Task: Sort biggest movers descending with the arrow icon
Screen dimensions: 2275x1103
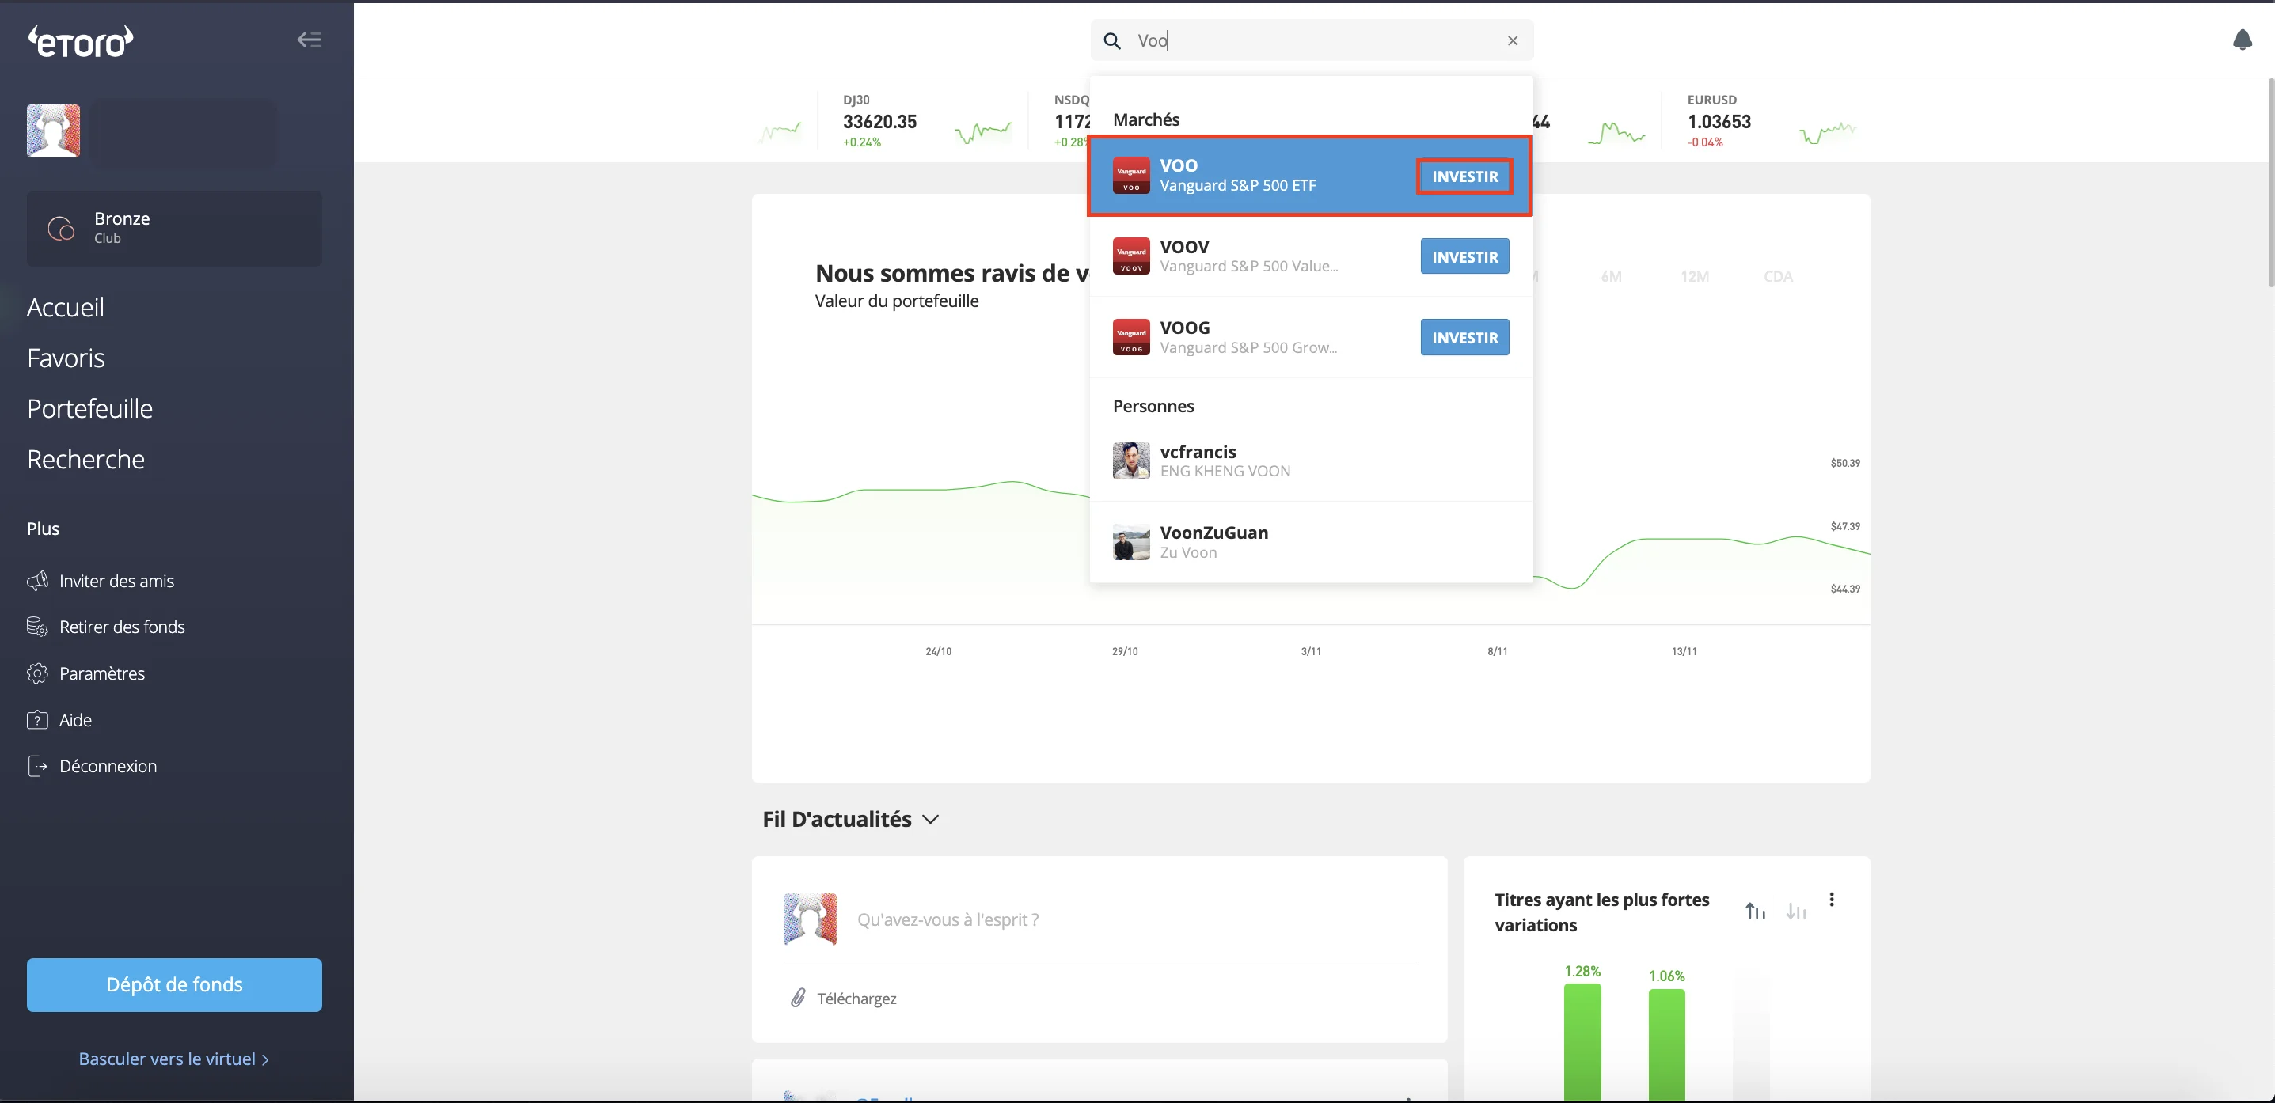Action: (x=1795, y=910)
